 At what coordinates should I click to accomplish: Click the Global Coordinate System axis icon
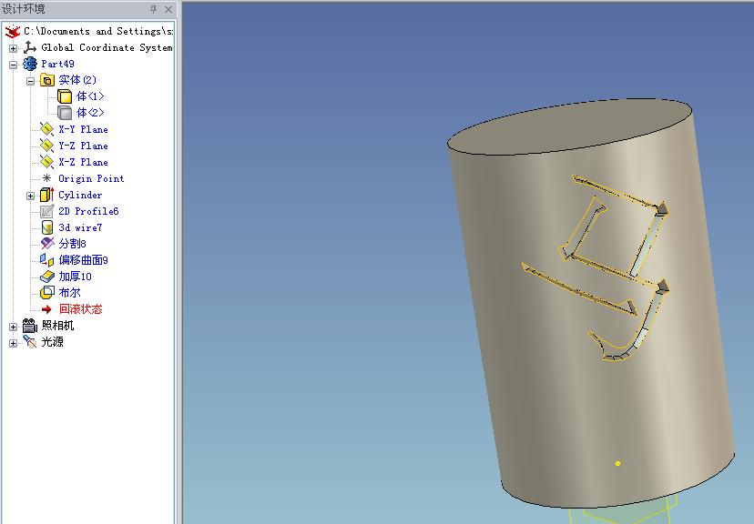[x=30, y=47]
